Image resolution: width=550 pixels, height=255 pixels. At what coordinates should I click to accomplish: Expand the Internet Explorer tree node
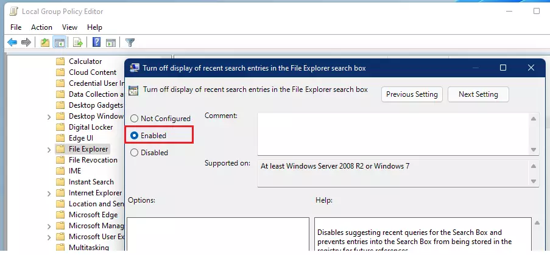click(49, 194)
